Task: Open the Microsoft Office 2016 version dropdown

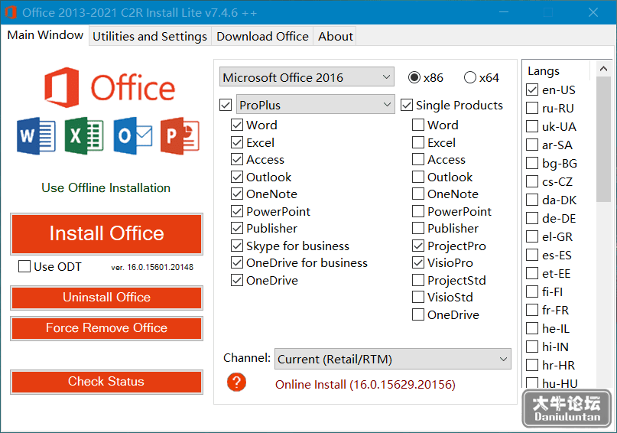Action: pyautogui.click(x=307, y=77)
